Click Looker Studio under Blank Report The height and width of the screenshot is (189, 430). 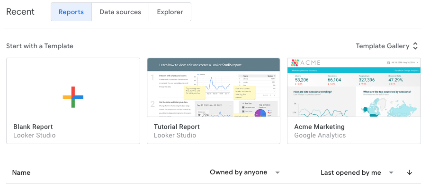(34, 135)
